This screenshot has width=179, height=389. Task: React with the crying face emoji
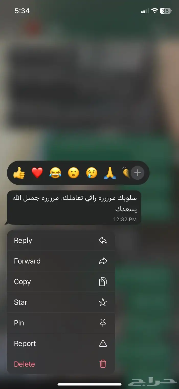point(92,173)
